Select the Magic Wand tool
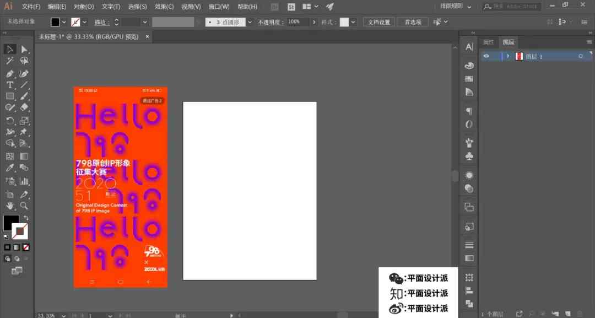Screen dimensions: 595x318 (x=10, y=61)
